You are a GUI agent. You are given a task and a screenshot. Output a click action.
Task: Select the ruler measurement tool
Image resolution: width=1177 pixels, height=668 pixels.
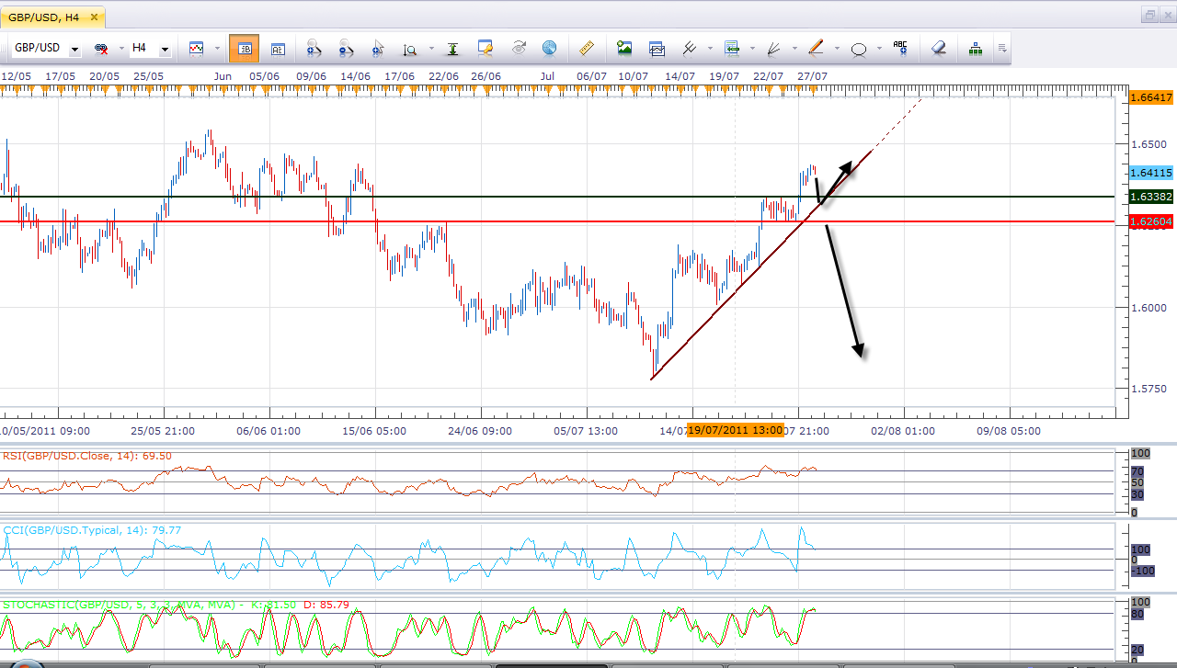(587, 48)
